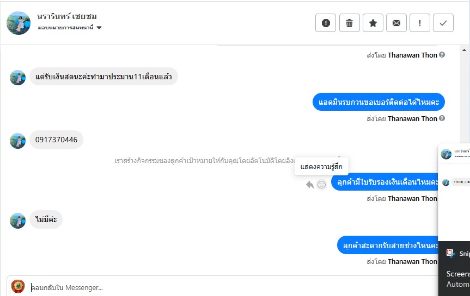Click the blue message asking for contact number
Screen dimensions: 470x296
pyautogui.click(x=379, y=102)
